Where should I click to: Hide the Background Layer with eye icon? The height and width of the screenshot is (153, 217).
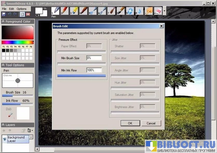[x=5, y=139]
